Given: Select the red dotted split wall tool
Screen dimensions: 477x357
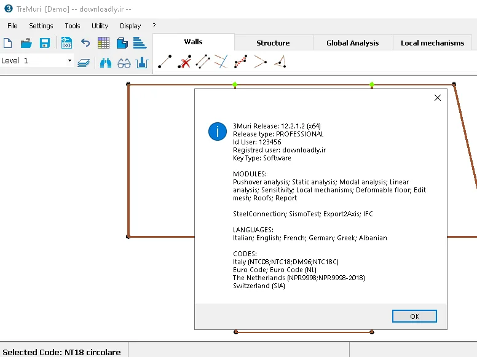Looking at the screenshot, I should tap(240, 61).
